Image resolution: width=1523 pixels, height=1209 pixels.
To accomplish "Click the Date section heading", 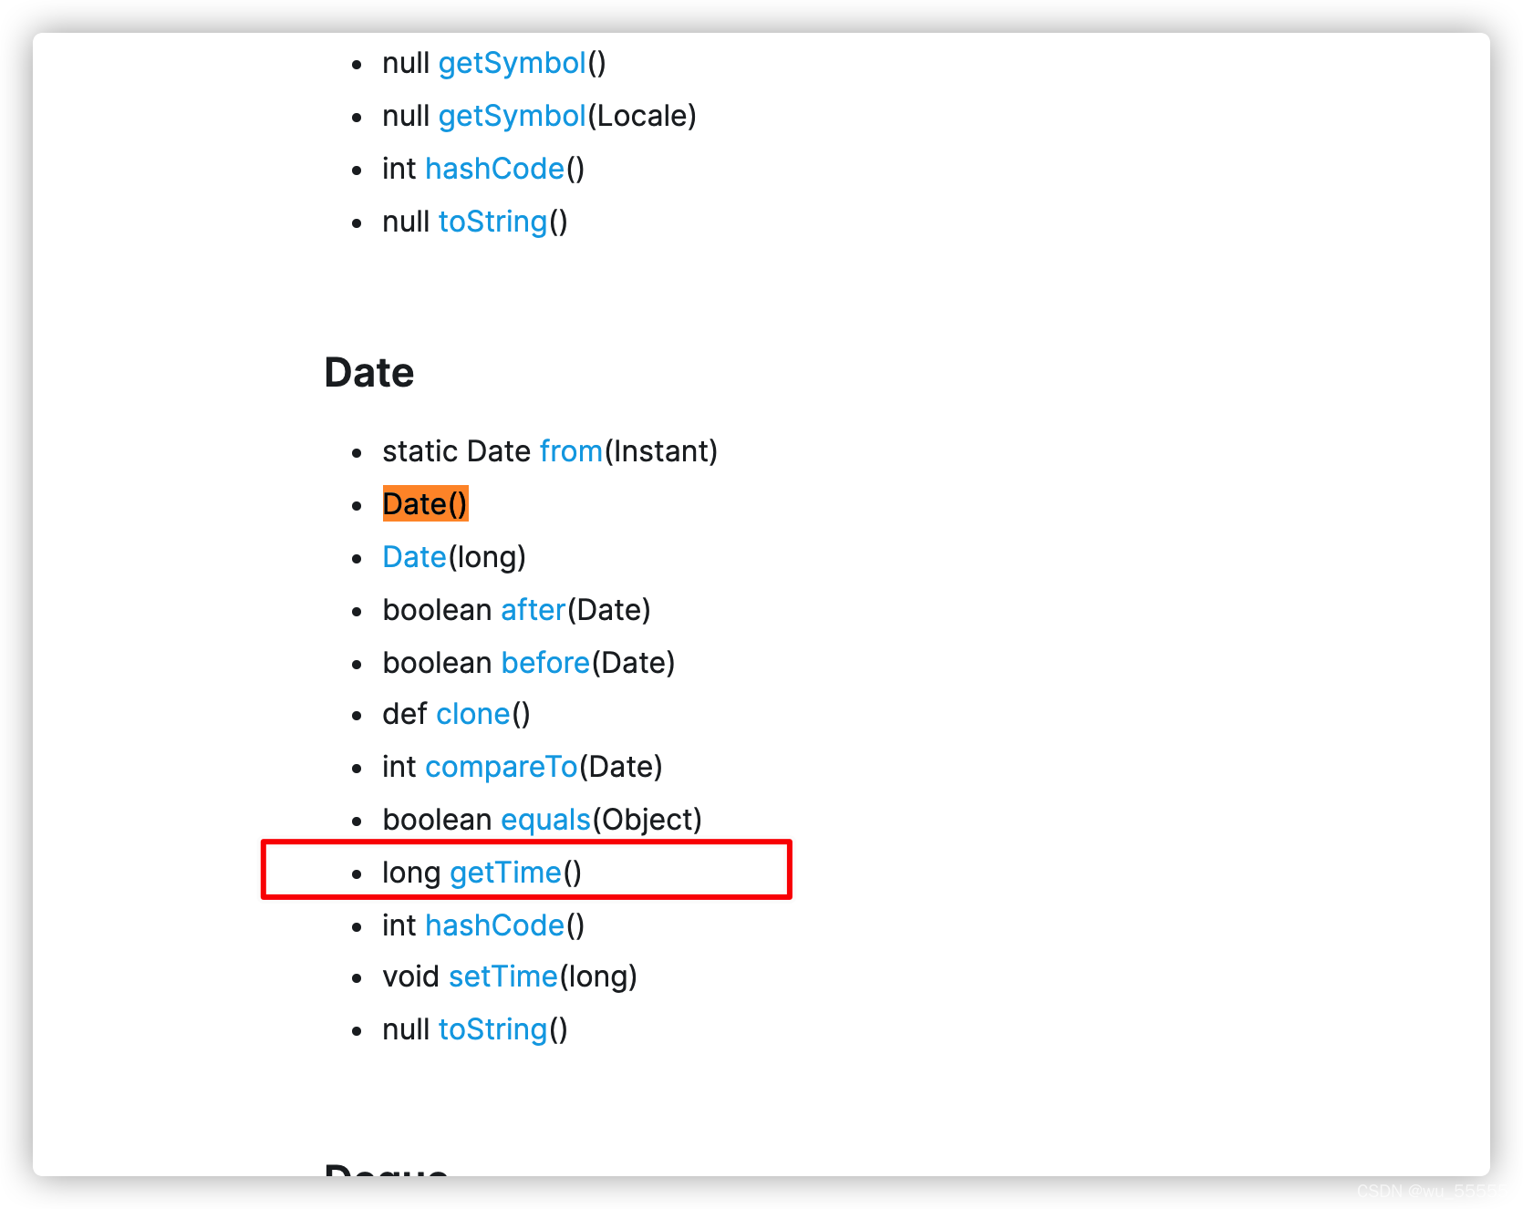I will (x=369, y=373).
